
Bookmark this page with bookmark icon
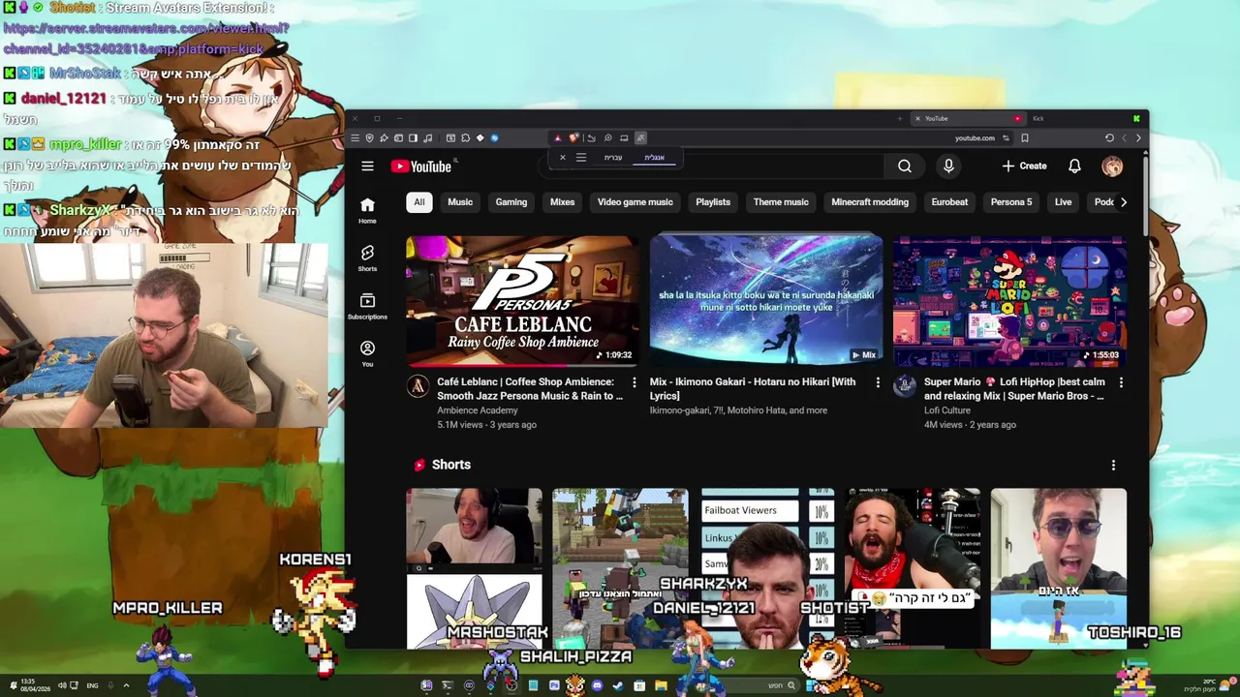pos(1025,138)
